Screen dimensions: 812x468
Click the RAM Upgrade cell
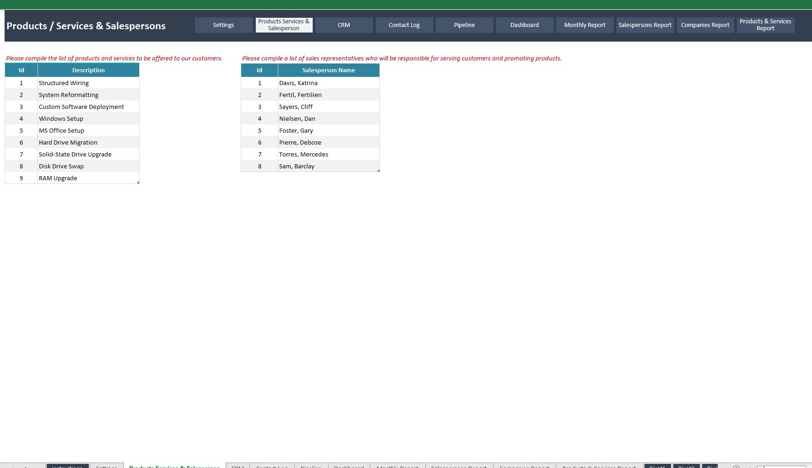[x=58, y=178]
